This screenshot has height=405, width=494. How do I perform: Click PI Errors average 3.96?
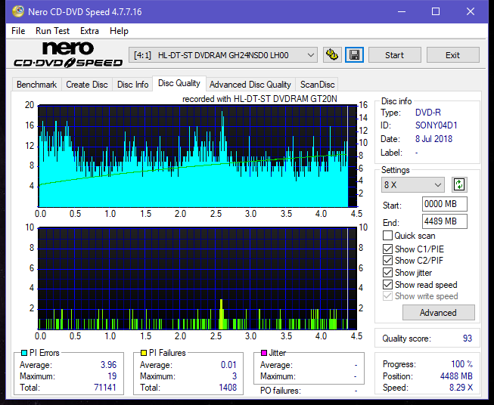coord(108,365)
